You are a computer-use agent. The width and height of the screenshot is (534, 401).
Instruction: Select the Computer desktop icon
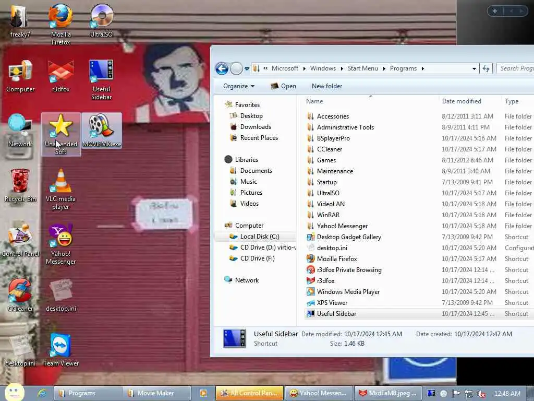tap(20, 76)
